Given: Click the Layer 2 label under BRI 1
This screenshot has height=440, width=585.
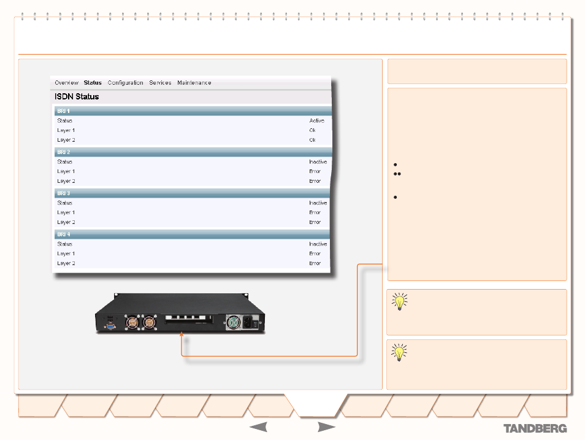Looking at the screenshot, I should pyautogui.click(x=66, y=140).
